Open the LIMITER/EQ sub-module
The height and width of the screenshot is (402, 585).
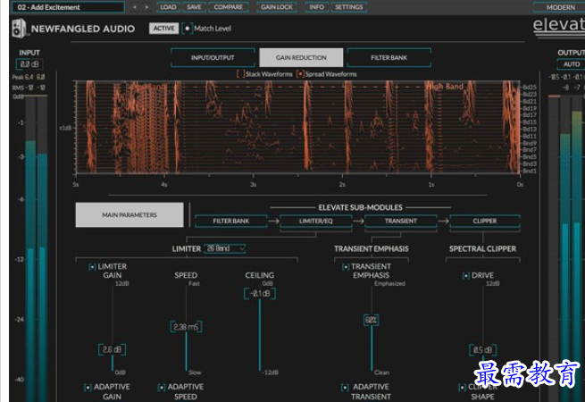tap(315, 221)
